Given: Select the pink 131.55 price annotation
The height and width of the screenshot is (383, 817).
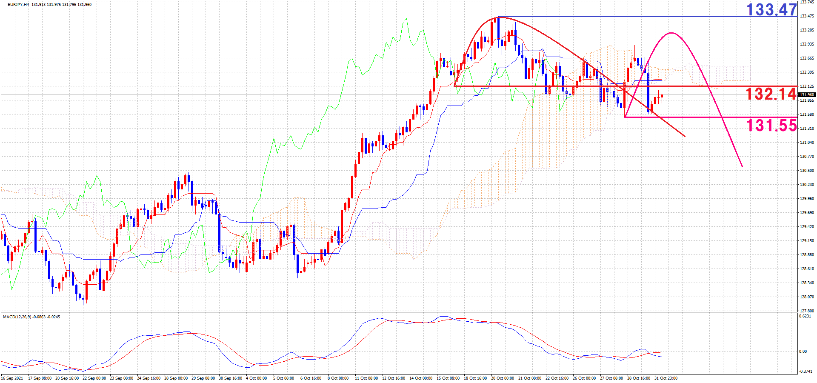Looking at the screenshot, I should tap(771, 126).
